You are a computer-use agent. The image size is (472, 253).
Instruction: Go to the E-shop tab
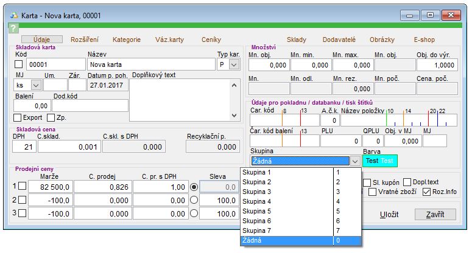(x=425, y=40)
